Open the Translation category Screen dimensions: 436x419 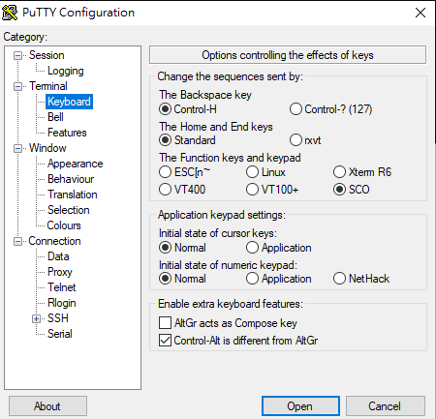click(x=73, y=195)
